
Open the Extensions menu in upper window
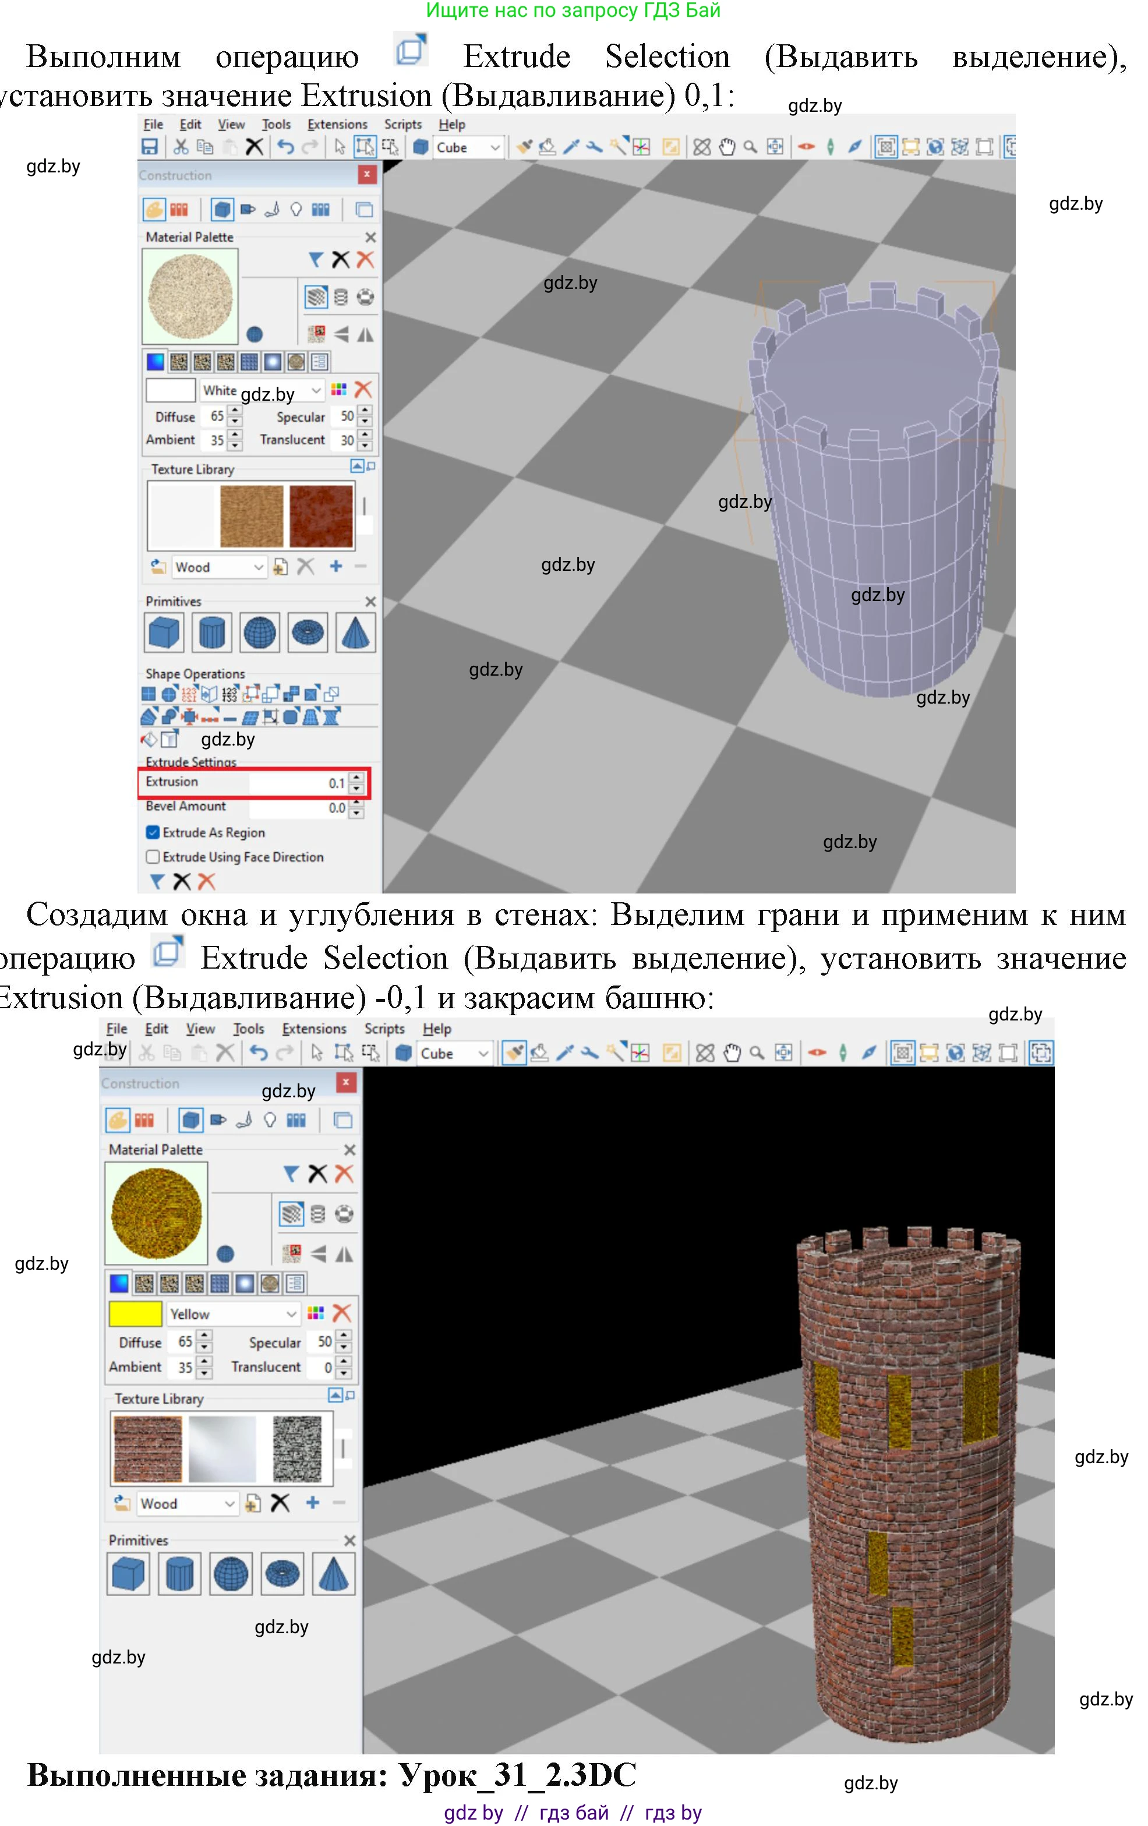coord(337,125)
